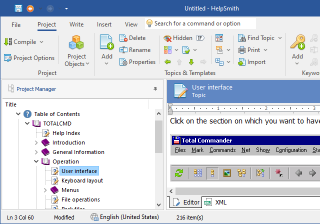
Task: Collapse the Table of Contents node
Action: pyautogui.click(x=18, y=114)
